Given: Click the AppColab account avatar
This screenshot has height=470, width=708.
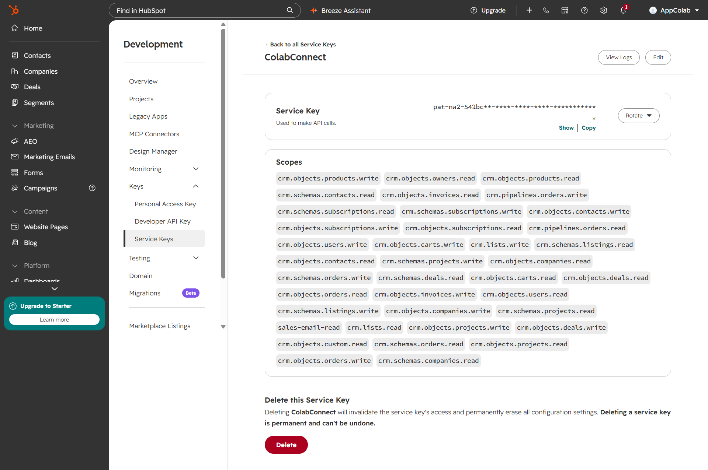Looking at the screenshot, I should click(653, 10).
